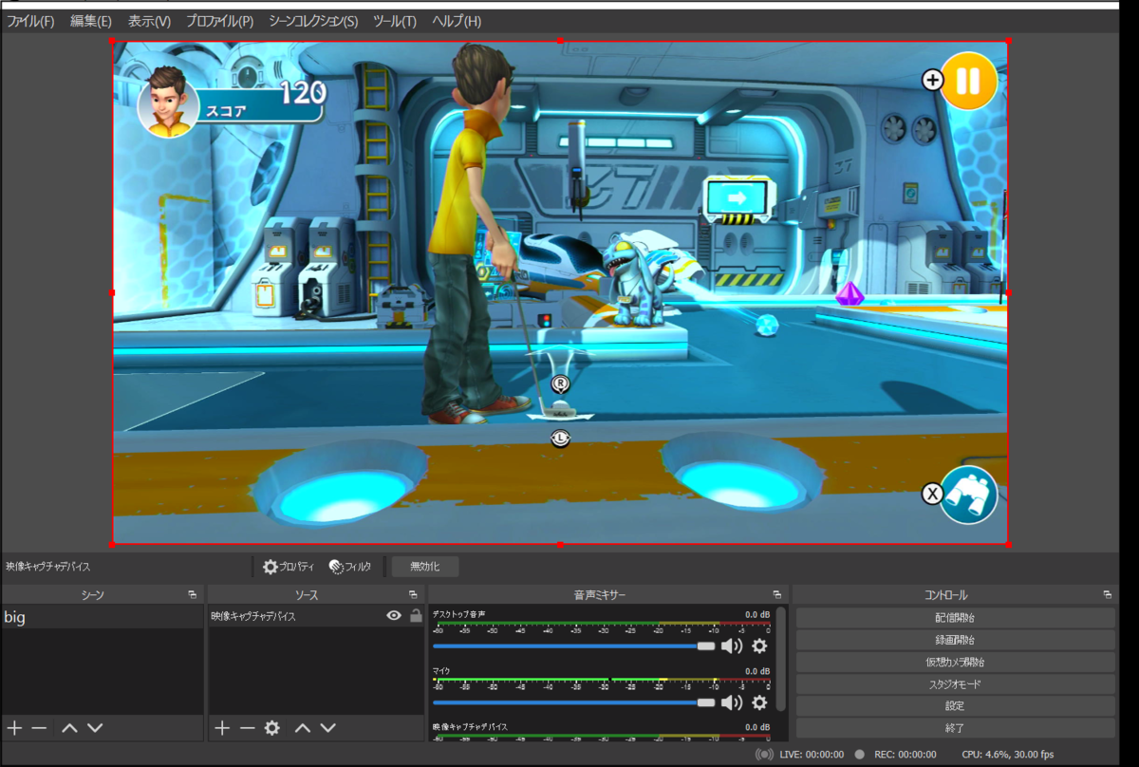
Task: Click the 無効化 deactivate button
Action: (425, 567)
